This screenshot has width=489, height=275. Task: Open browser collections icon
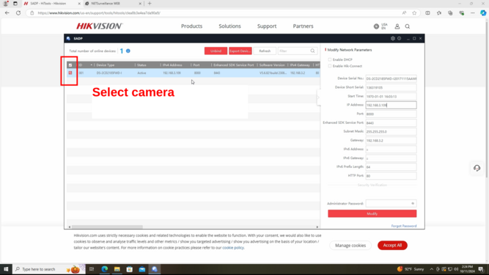coord(450,12)
